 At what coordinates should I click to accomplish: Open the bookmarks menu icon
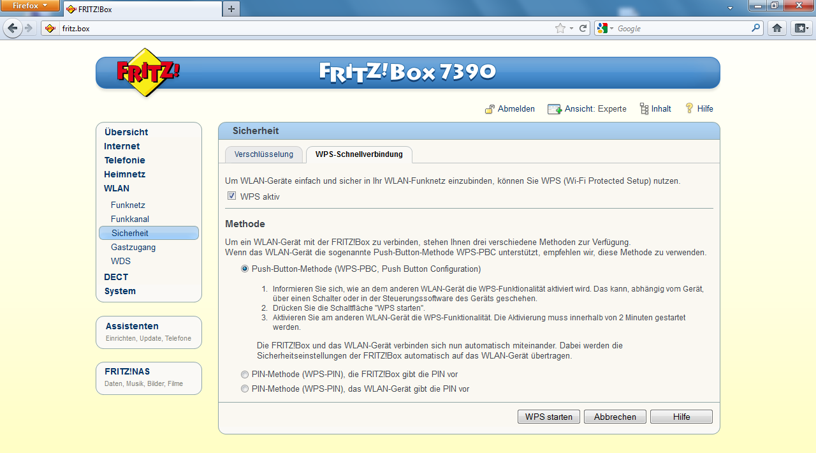[x=801, y=28]
